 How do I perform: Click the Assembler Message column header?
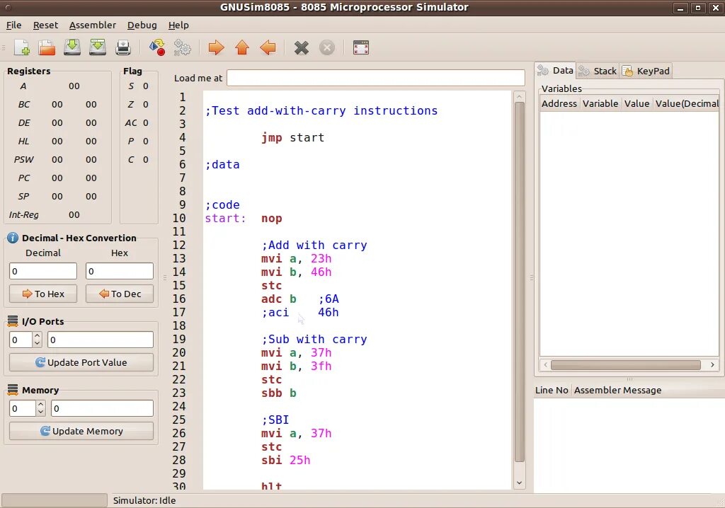pyautogui.click(x=617, y=390)
